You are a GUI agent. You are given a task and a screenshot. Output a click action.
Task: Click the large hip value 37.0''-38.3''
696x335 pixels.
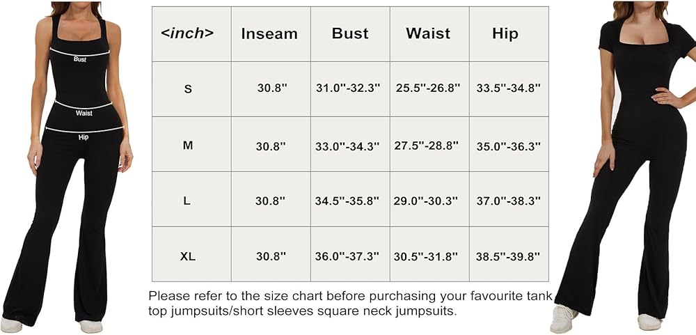pos(509,201)
